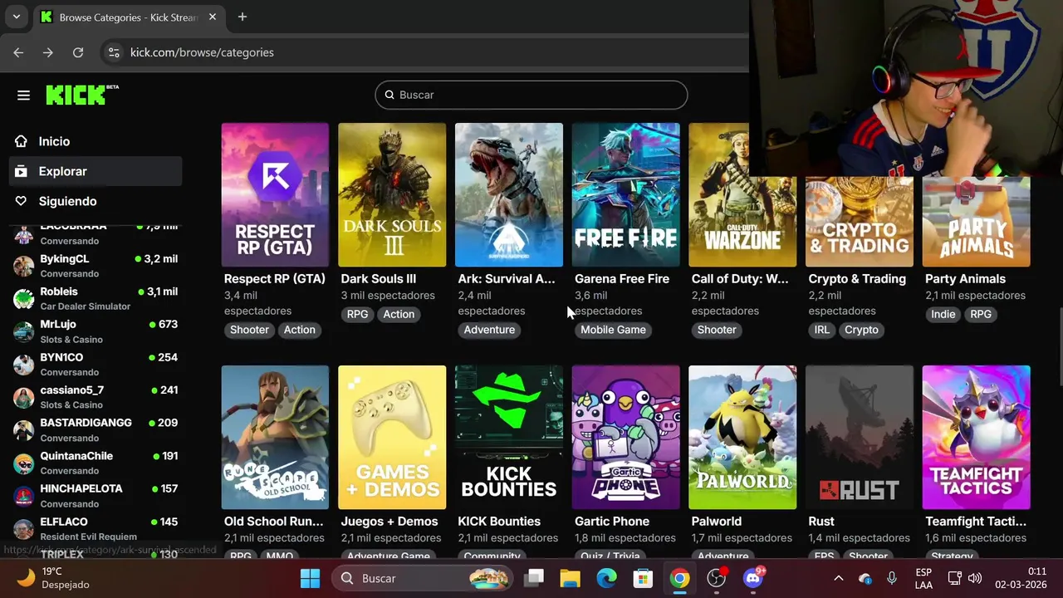Close the Browse Categories tab
This screenshot has height=598, width=1063.
[x=213, y=17]
